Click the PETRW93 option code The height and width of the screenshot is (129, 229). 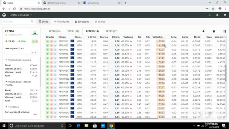(63, 100)
